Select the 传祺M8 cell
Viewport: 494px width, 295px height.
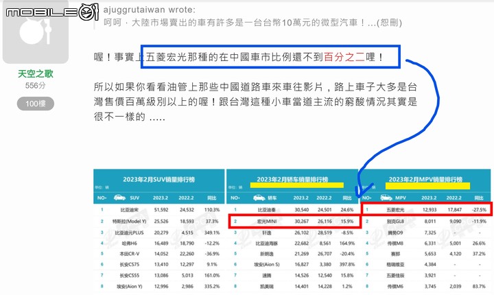click(395, 244)
